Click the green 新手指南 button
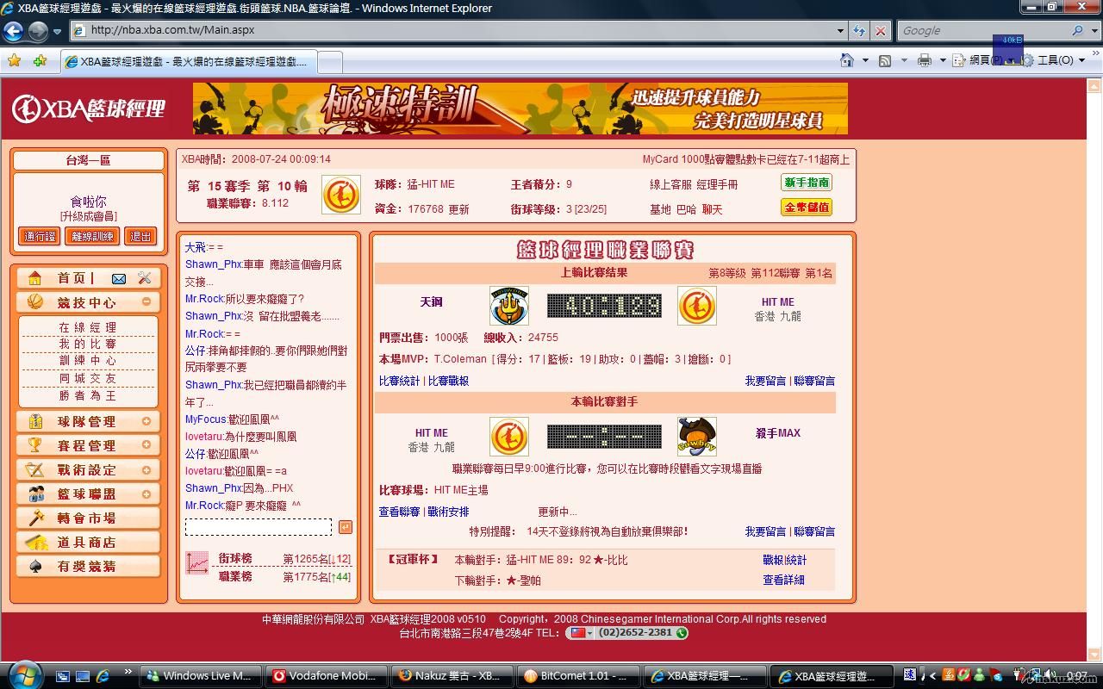 (x=807, y=183)
